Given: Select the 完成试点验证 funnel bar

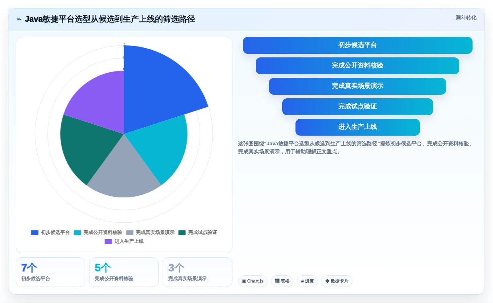Looking at the screenshot, I should (357, 107).
